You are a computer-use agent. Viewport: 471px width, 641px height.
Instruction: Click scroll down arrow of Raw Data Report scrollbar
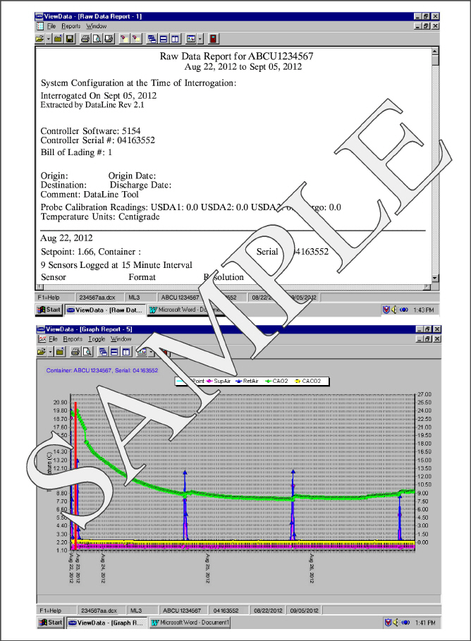(x=435, y=279)
